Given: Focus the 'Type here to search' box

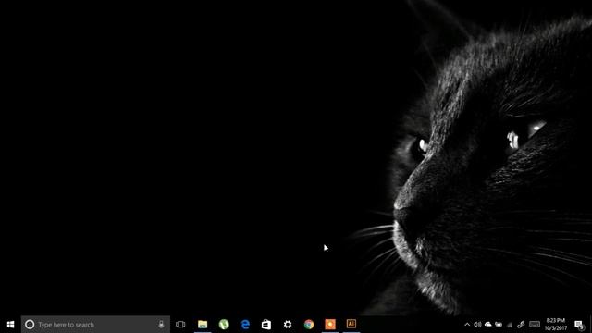Looking at the screenshot, I should (x=95, y=325).
